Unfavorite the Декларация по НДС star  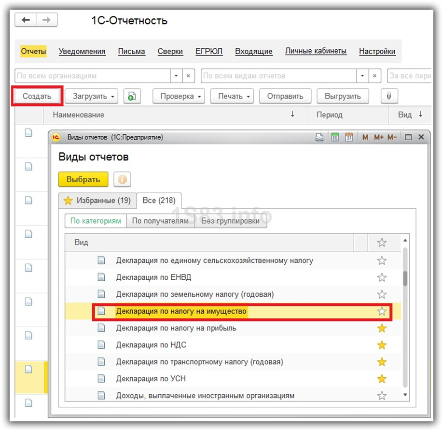(382, 345)
